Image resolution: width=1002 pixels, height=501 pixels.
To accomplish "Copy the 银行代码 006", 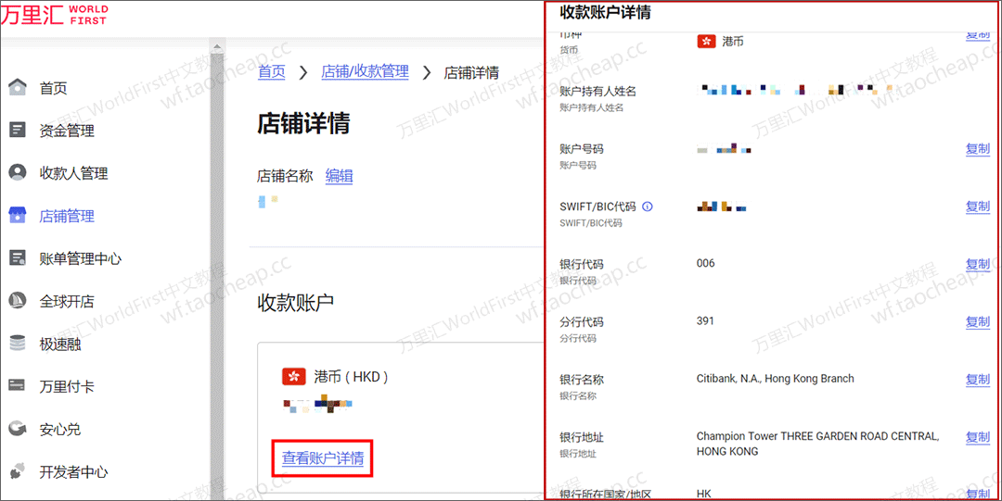I will click(977, 264).
